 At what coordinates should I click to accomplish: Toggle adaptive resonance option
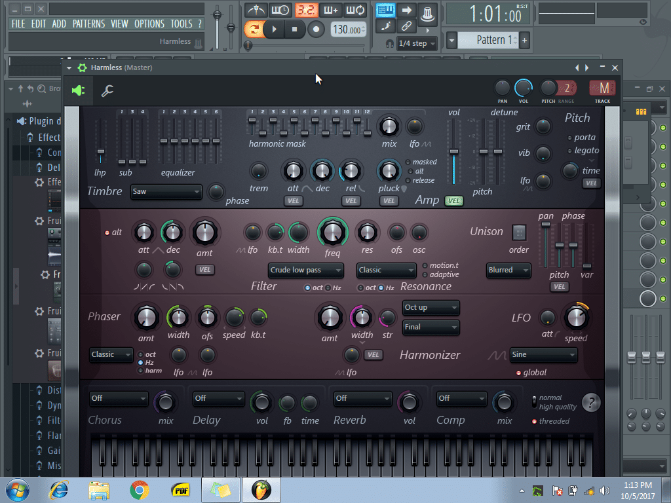tap(440, 274)
